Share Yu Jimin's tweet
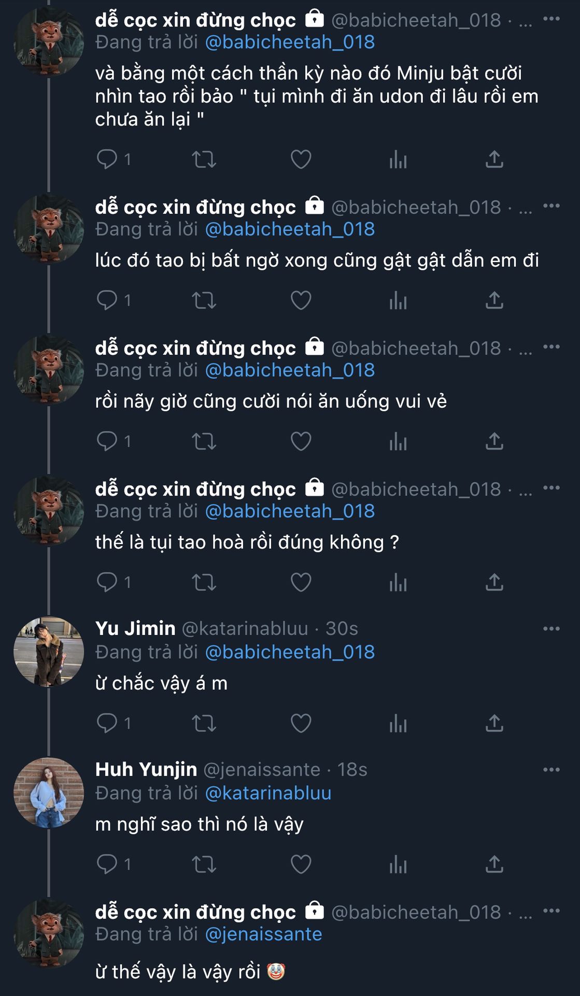This screenshot has width=580, height=996. pos(494,723)
